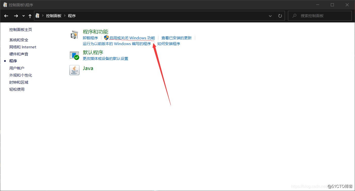The width and height of the screenshot is (355, 191).
Task: Click the 程序和功能 icon
Action: tap(74, 35)
